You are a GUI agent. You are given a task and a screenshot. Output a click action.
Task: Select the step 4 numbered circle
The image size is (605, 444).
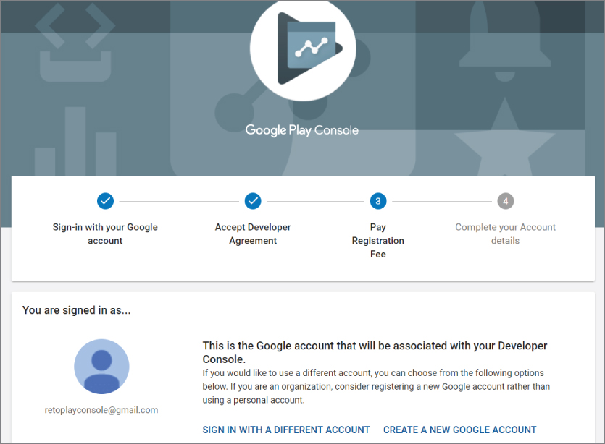tap(505, 200)
